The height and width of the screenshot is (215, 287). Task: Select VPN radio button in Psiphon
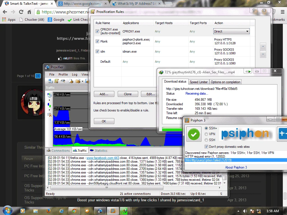click(x=206, y=134)
